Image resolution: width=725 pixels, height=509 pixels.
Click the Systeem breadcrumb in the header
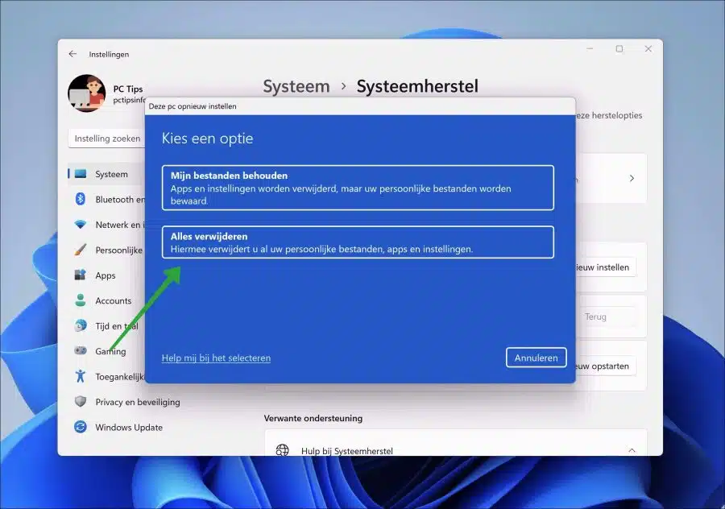point(296,86)
